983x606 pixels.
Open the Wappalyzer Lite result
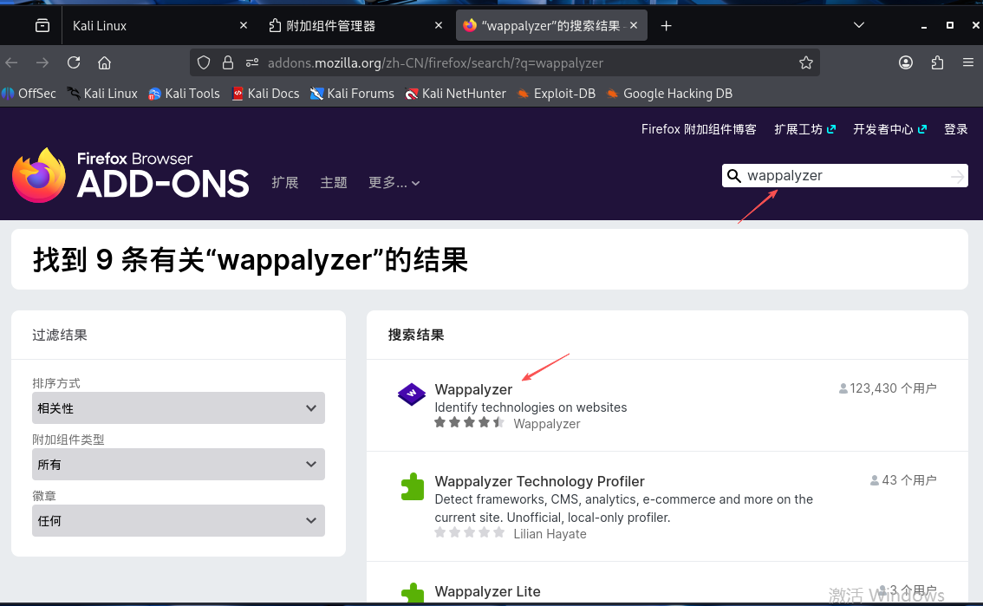click(487, 591)
